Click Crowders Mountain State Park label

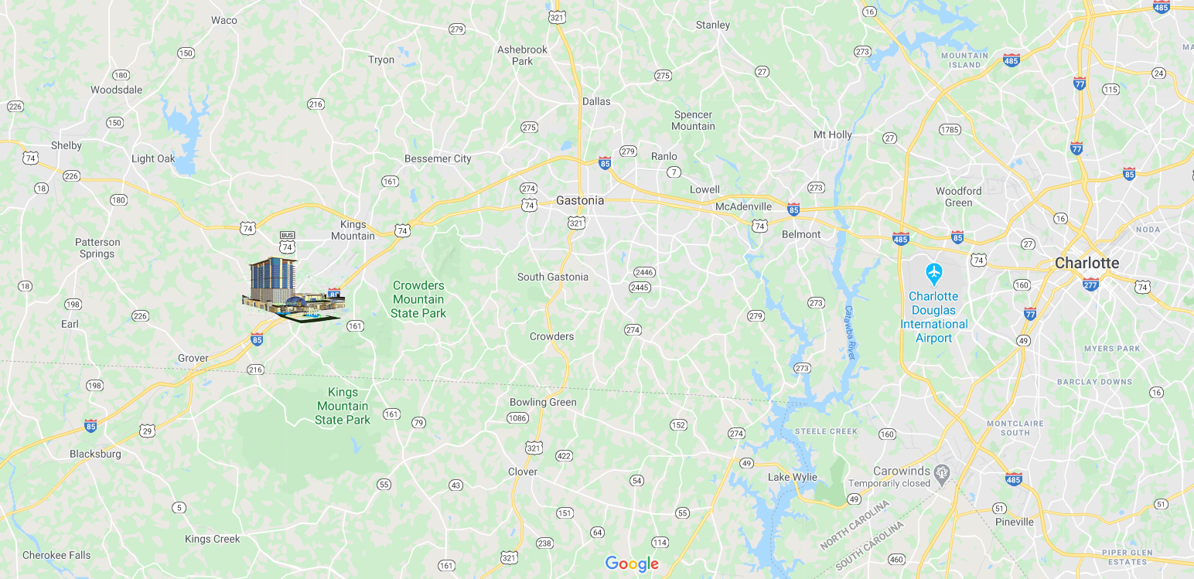(x=418, y=299)
